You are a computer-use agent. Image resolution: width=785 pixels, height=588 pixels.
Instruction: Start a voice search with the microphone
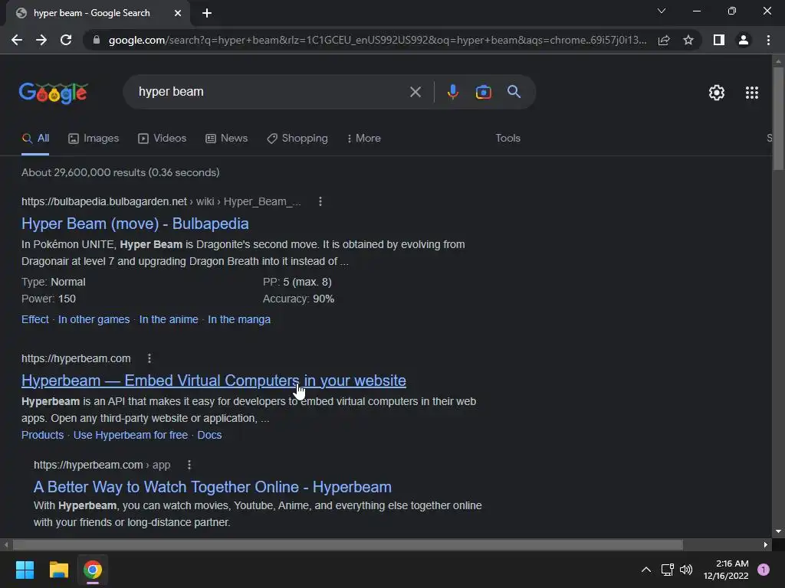coord(452,92)
